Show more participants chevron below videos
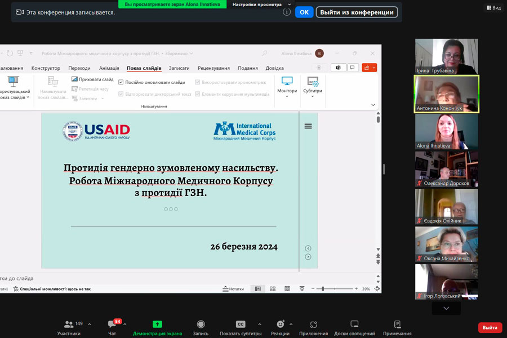507x338 pixels. (446, 308)
